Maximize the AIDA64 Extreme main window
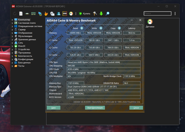This screenshot has width=185, height=132. 167,6
